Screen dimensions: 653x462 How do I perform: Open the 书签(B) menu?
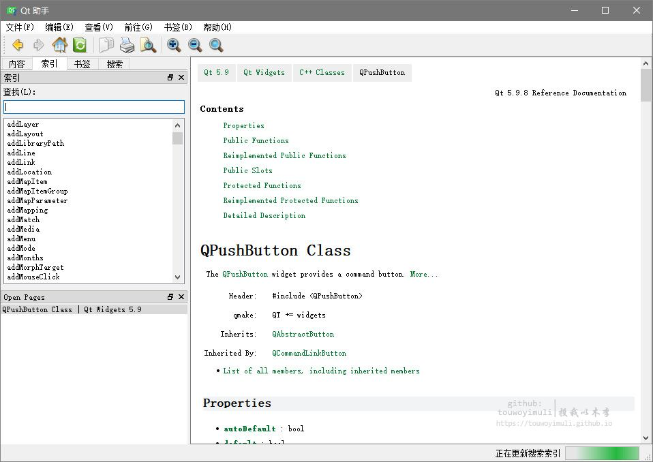coord(178,27)
